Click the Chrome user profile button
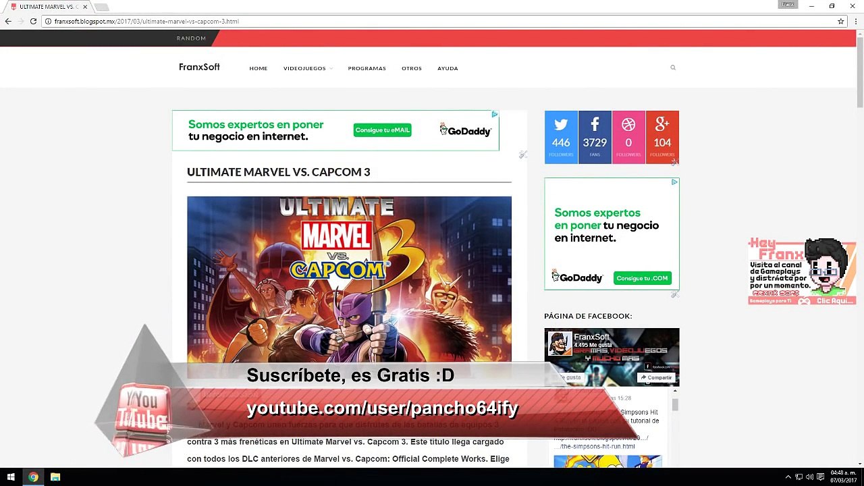This screenshot has height=486, width=864. pos(788,5)
